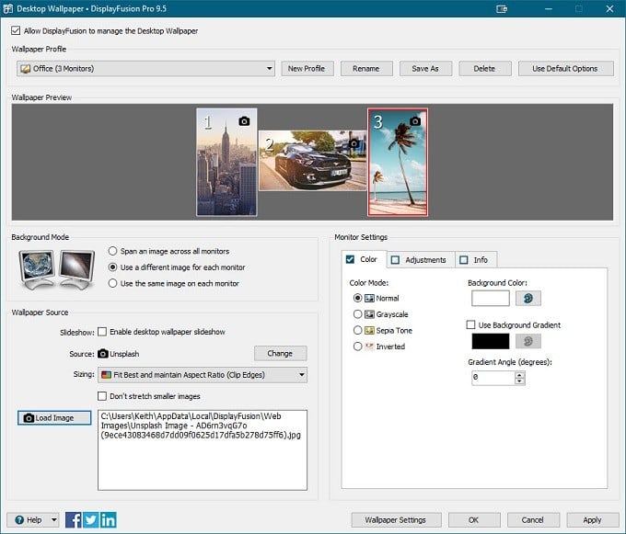
Task: Click the camera icon on monitor 3
Action: pos(414,121)
